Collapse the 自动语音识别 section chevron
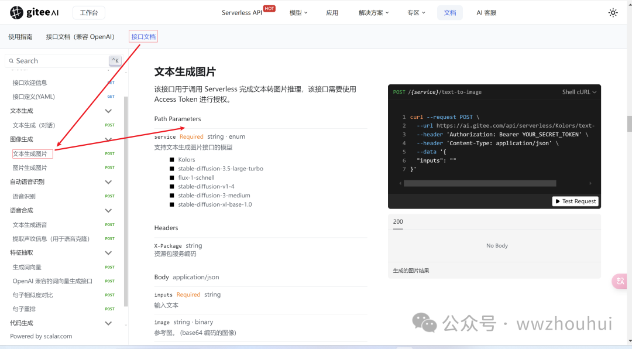 pos(108,182)
